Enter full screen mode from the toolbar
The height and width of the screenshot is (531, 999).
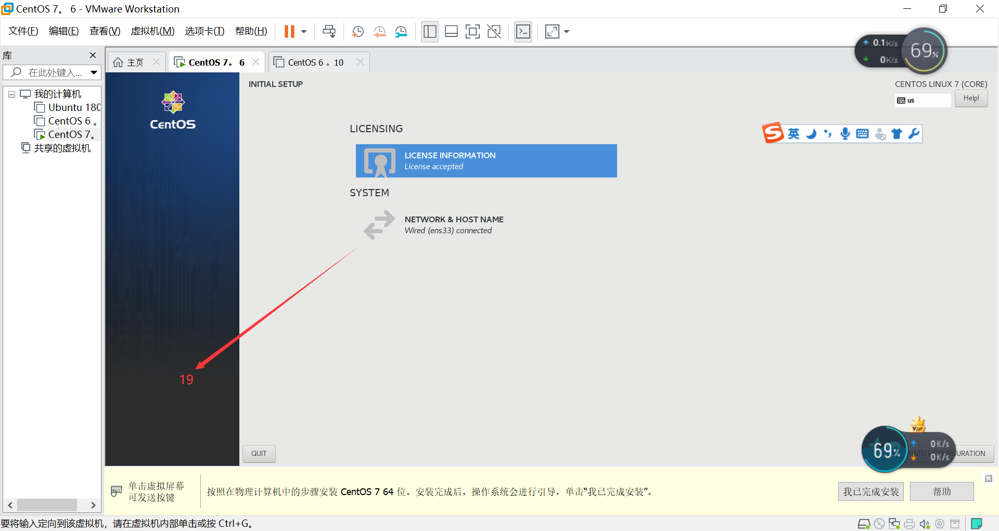pyautogui.click(x=472, y=32)
